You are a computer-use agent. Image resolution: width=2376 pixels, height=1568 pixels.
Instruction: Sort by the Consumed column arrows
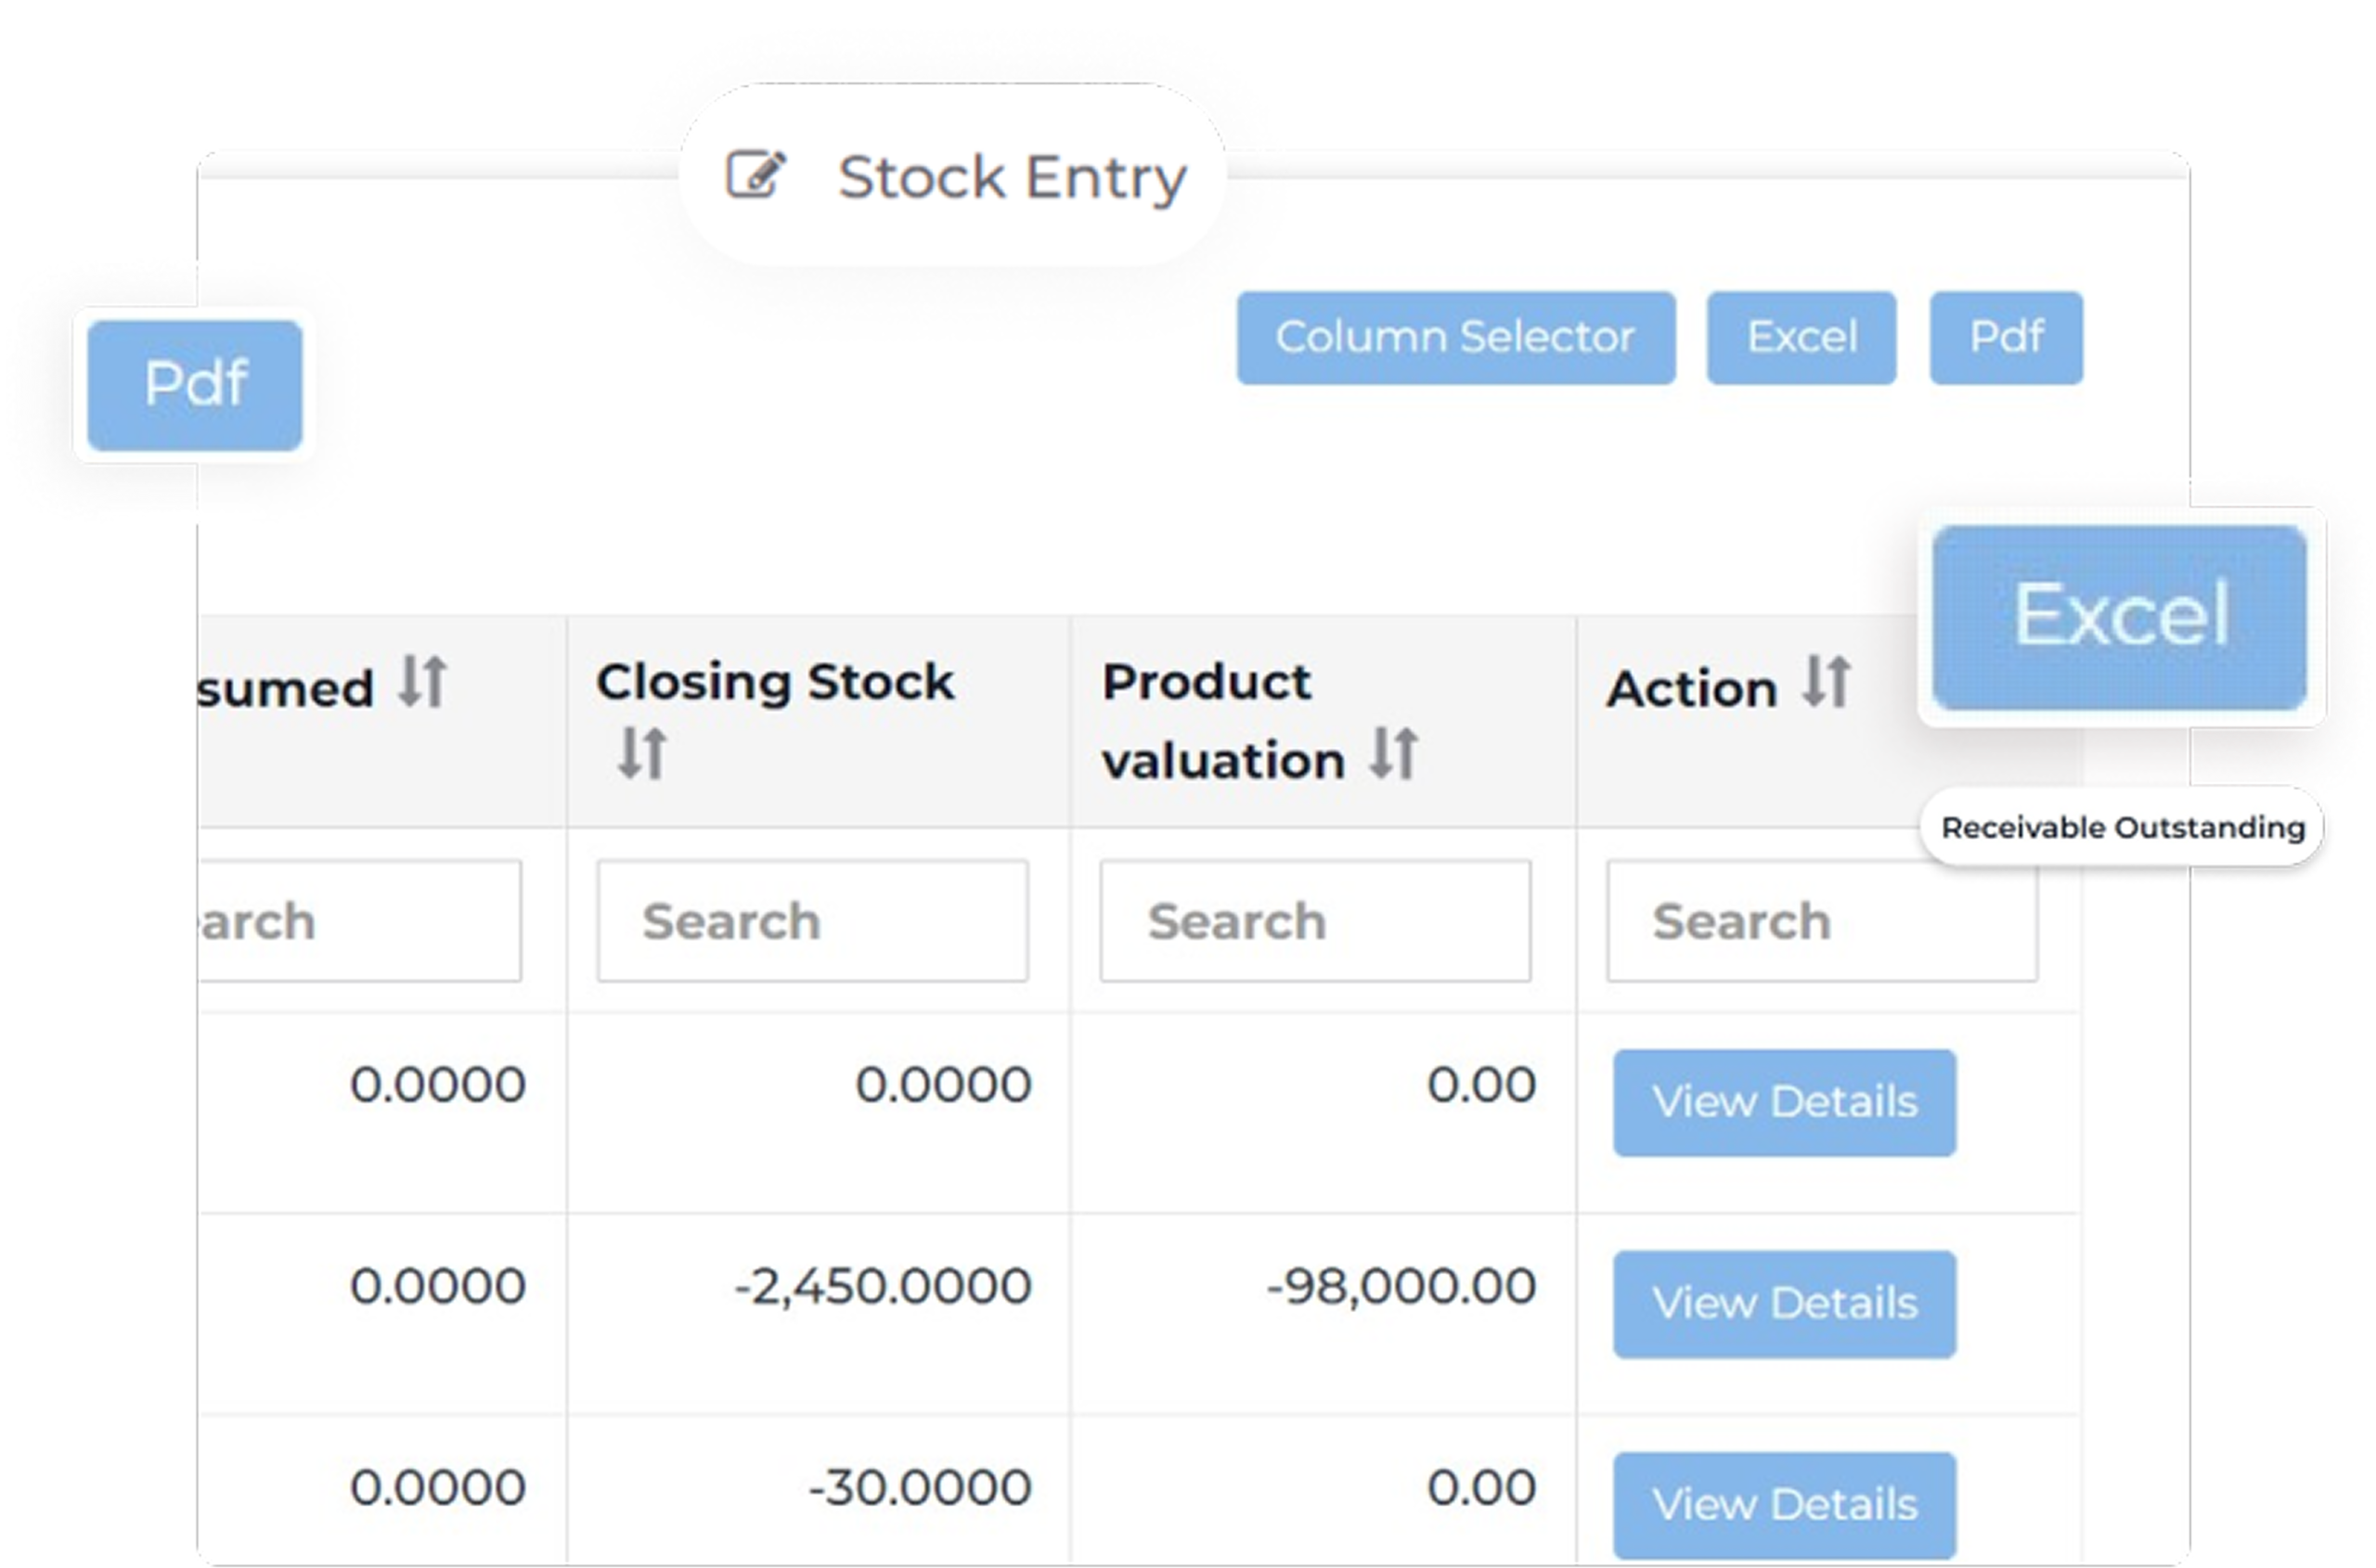coord(422,683)
